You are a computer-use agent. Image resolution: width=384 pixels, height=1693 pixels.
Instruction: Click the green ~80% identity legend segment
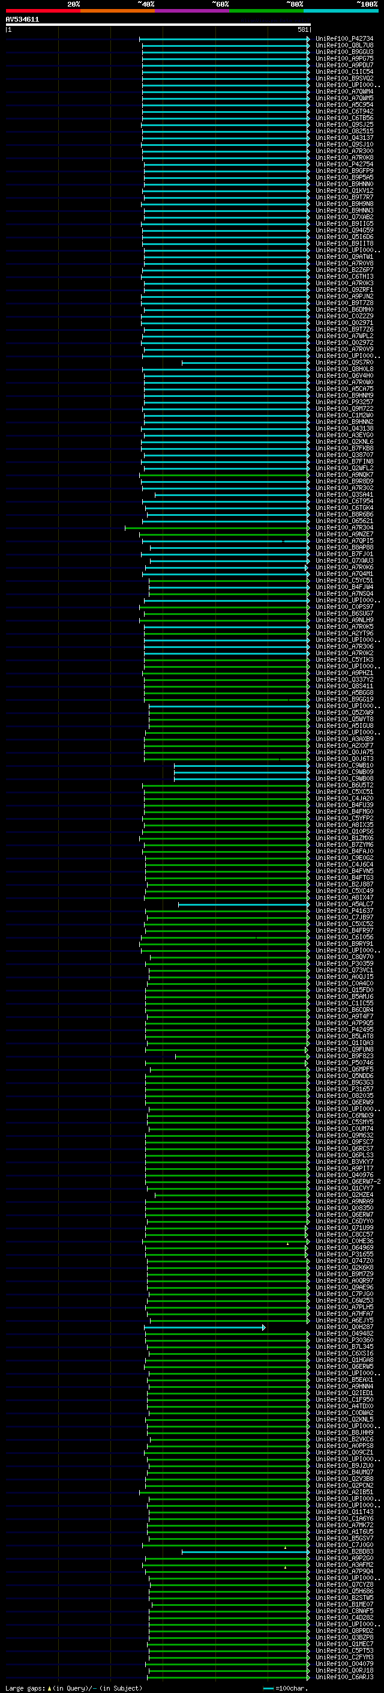266,11
